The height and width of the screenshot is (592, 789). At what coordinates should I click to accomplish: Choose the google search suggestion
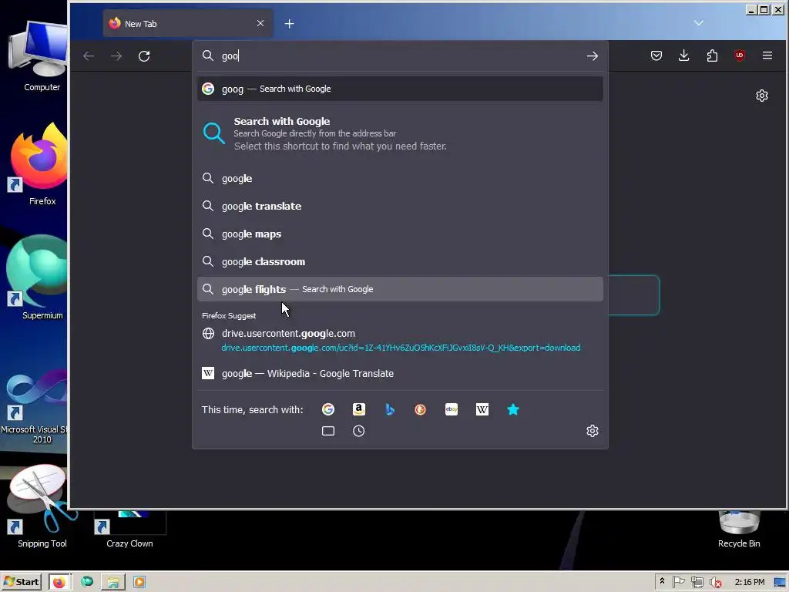click(x=400, y=178)
